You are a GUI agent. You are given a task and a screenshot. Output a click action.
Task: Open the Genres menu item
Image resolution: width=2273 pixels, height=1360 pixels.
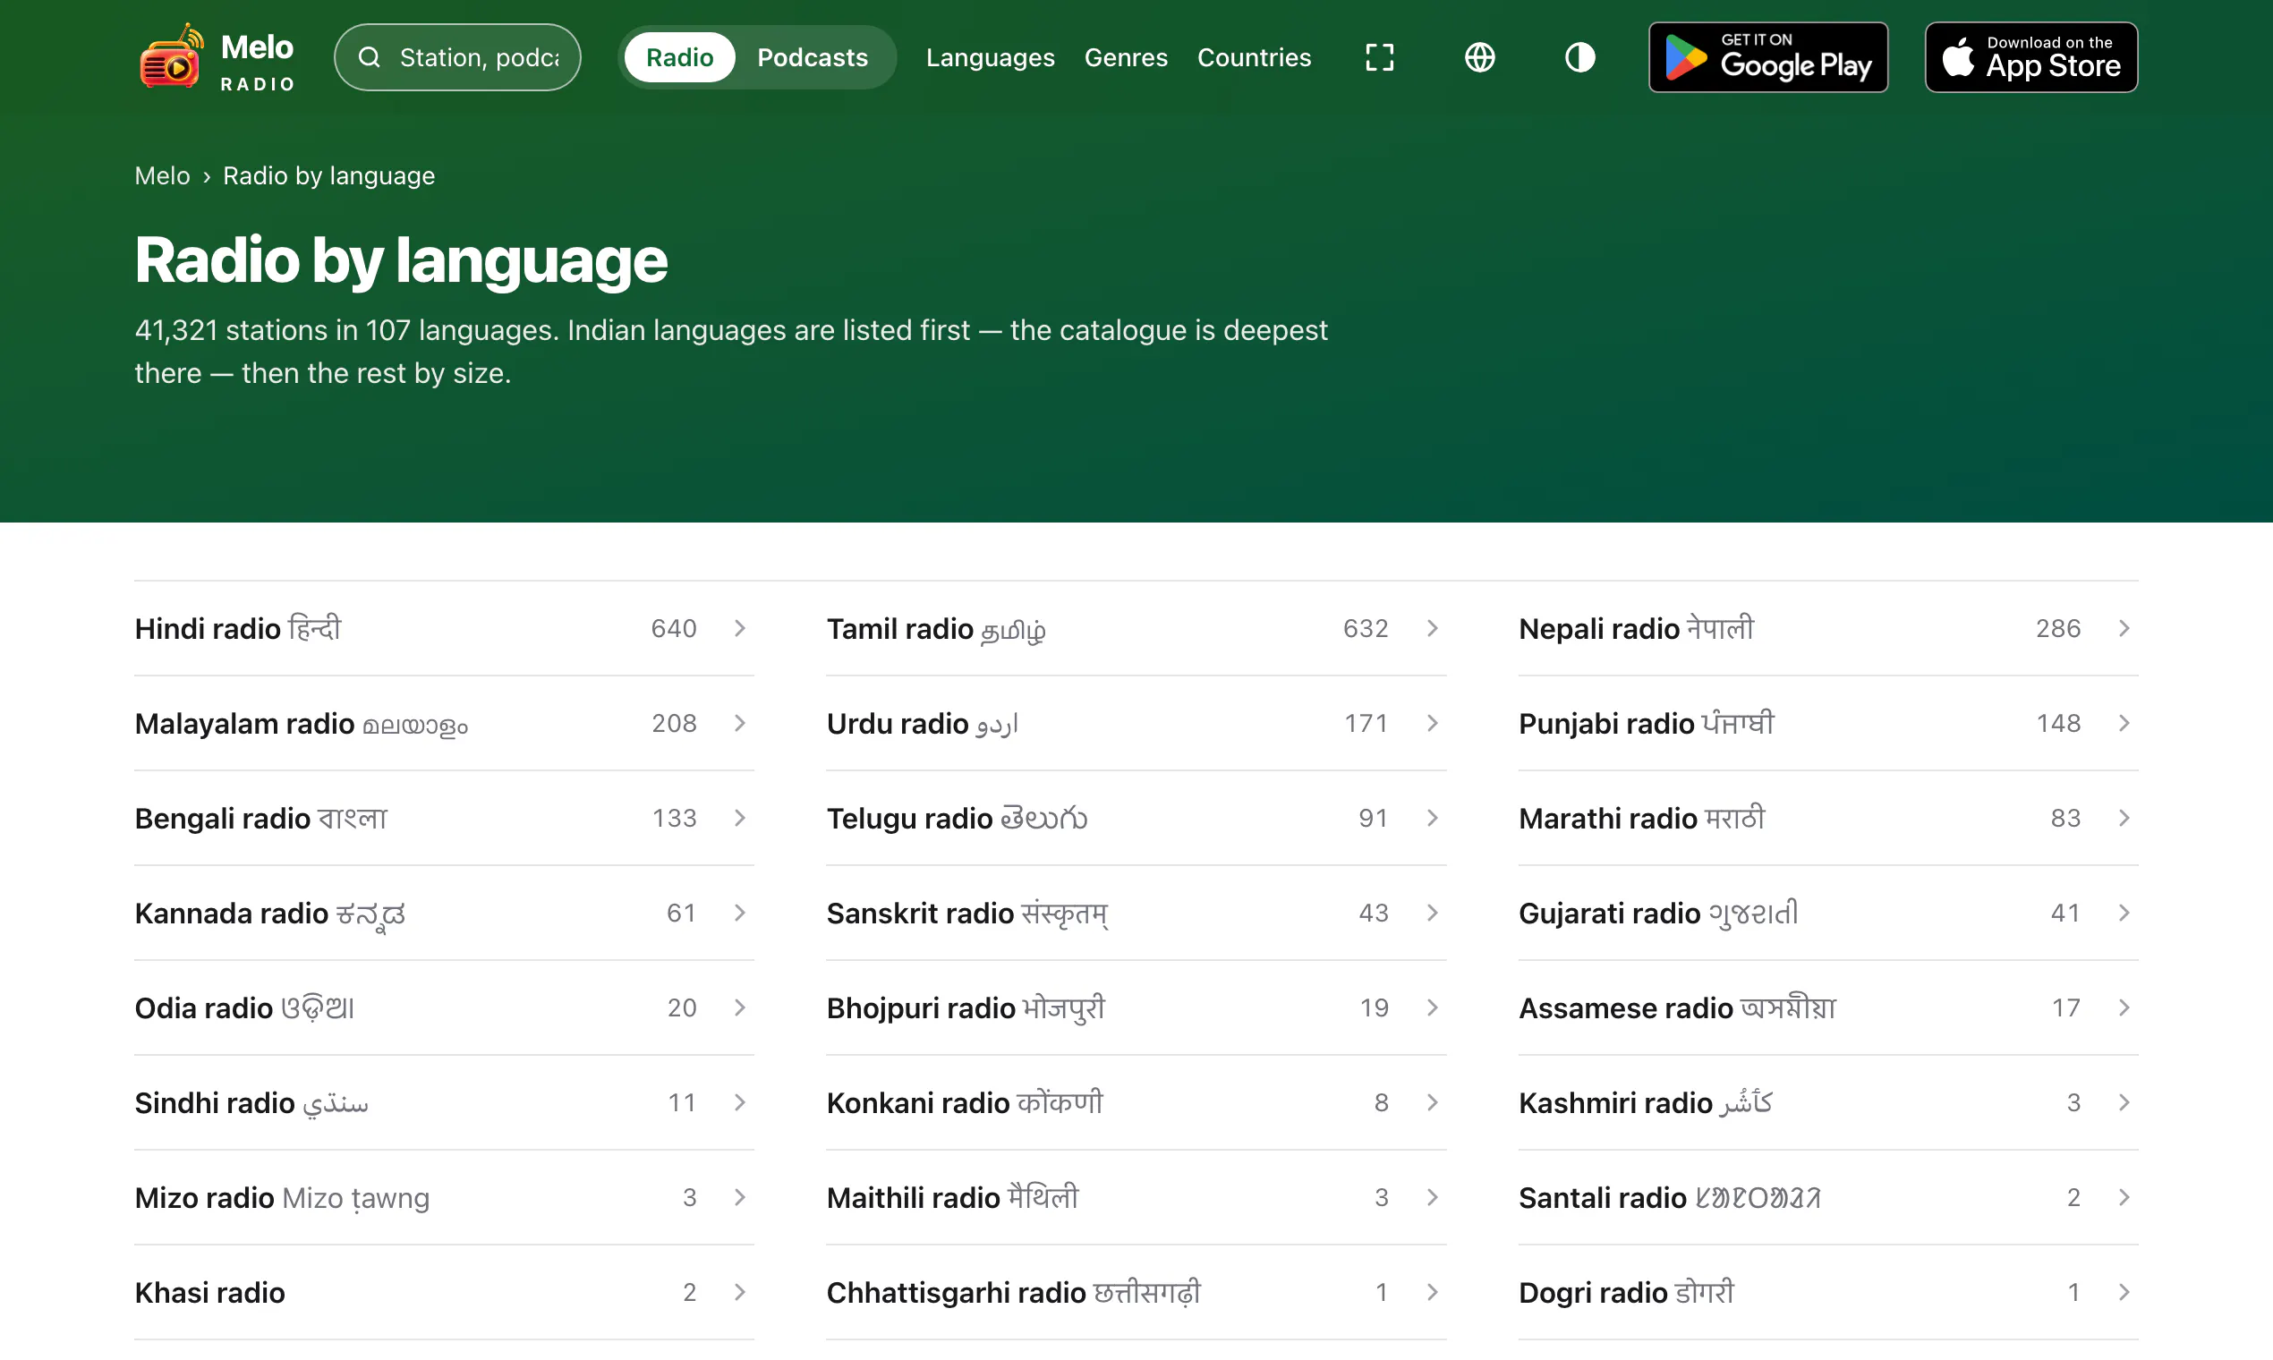point(1126,58)
